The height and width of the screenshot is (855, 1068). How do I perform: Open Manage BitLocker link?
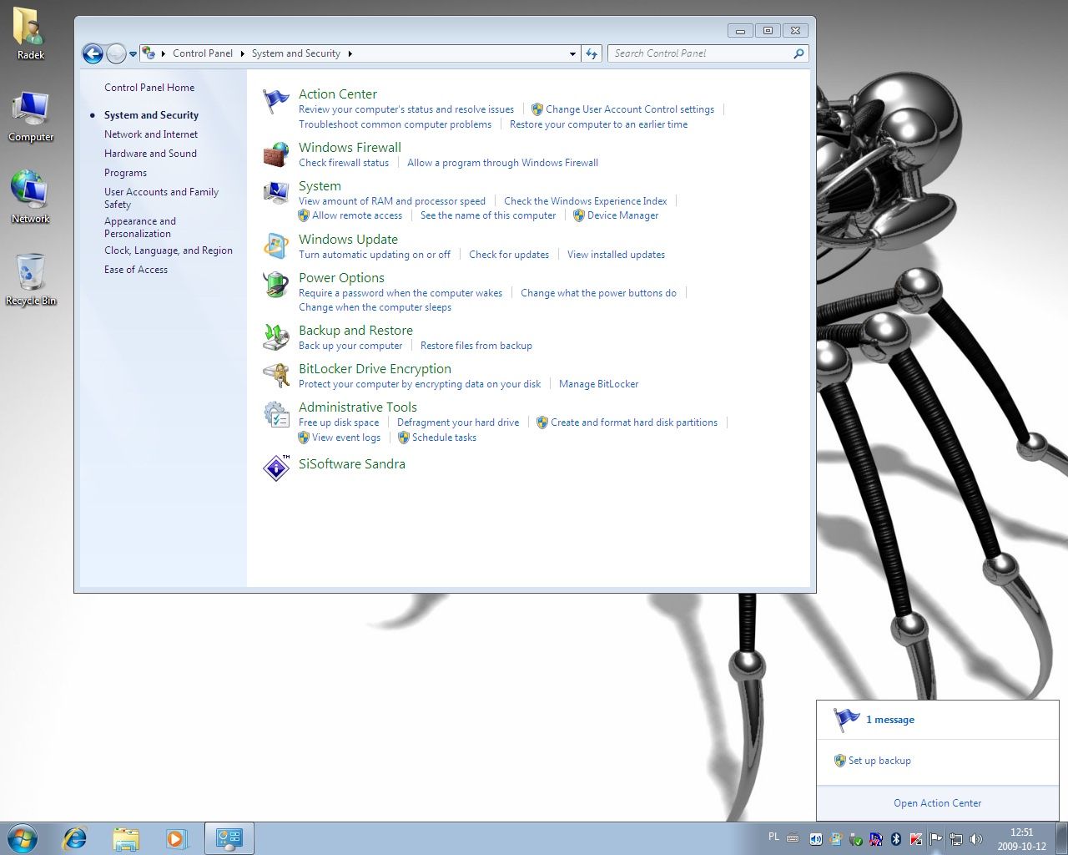598,384
